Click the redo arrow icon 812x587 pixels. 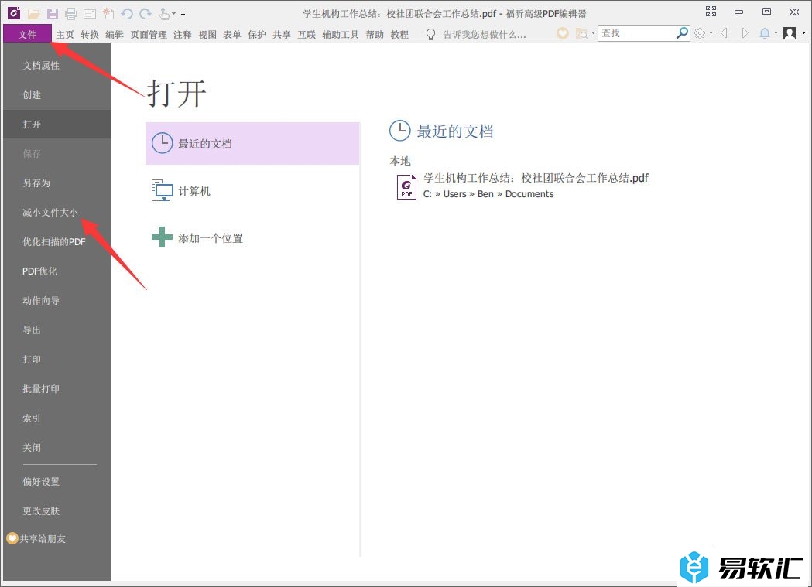click(x=146, y=14)
